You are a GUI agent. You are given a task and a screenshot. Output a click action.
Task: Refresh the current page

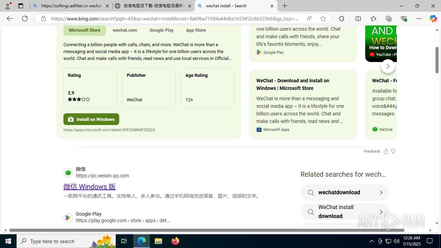click(25, 19)
